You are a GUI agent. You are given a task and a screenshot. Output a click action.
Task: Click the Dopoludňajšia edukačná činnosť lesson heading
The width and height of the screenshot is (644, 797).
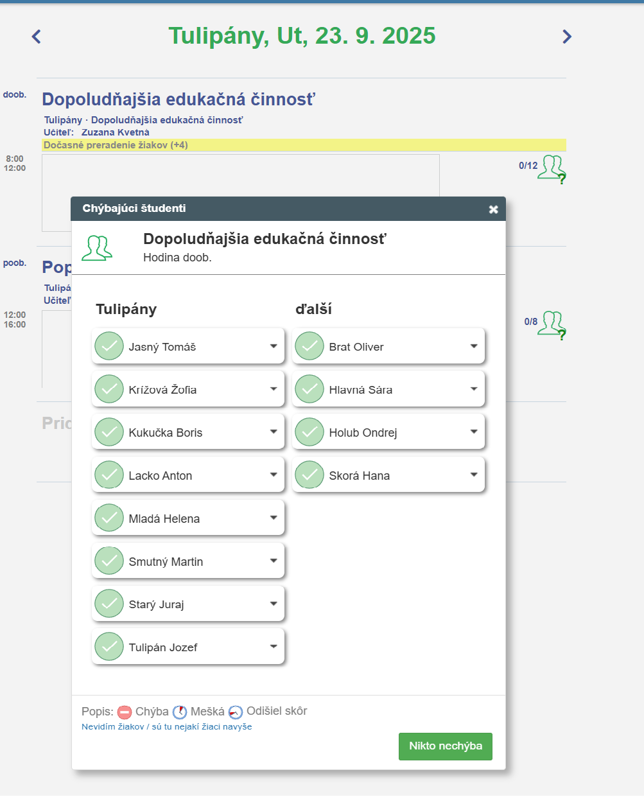click(x=178, y=100)
